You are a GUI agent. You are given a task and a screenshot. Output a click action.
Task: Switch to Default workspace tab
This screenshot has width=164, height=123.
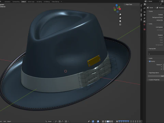(x=24, y=2)
